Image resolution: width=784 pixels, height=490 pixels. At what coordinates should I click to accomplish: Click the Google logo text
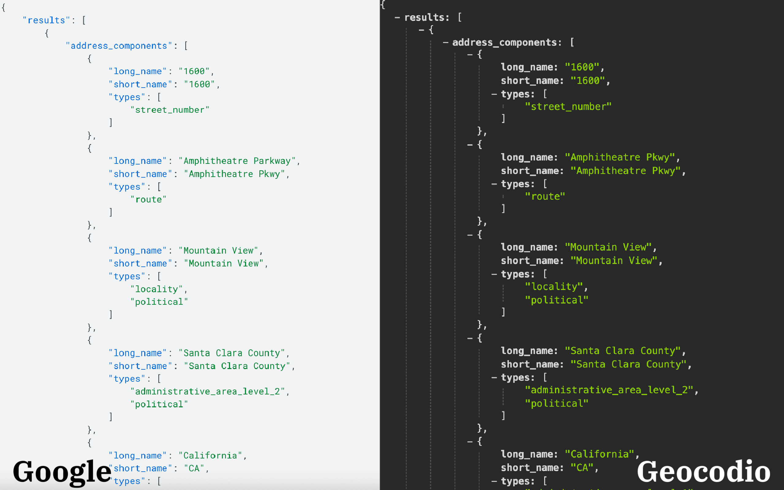pos(62,472)
